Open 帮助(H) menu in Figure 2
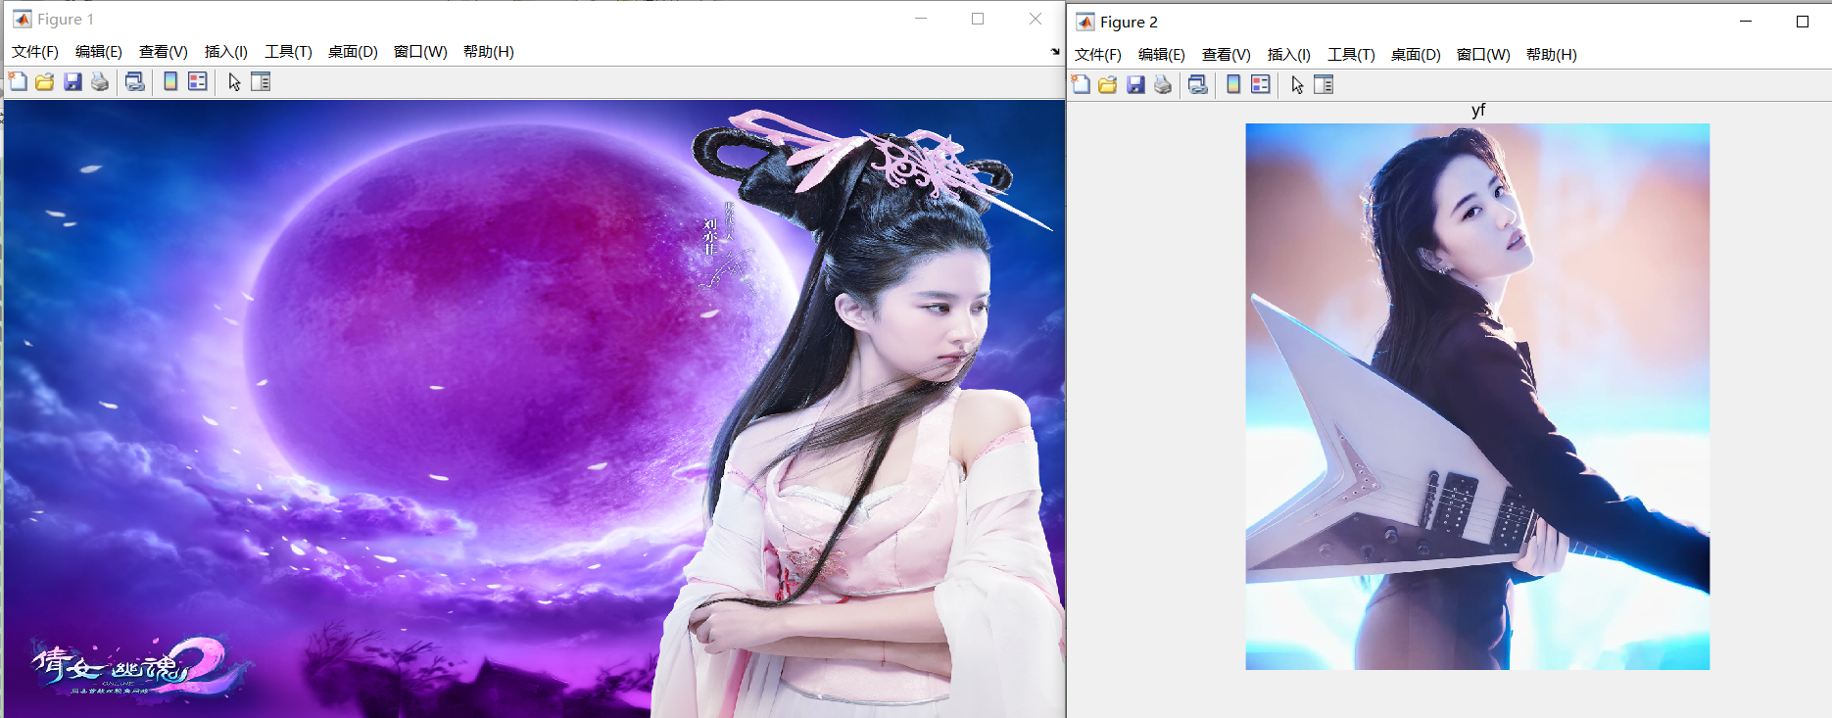Viewport: 1832px width, 718px height. click(x=1552, y=55)
